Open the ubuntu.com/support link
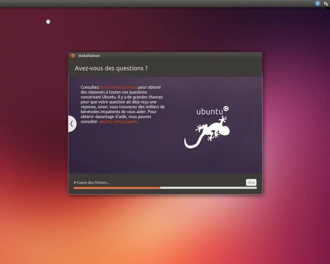This screenshot has width=330, height=264. click(118, 121)
